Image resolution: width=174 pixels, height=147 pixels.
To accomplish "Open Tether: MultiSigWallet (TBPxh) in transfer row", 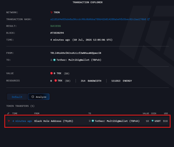I will pyautogui.click(x=117, y=121).
